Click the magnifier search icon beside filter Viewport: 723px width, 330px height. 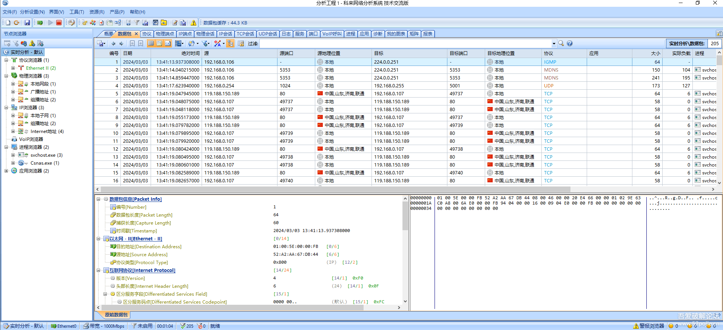click(561, 43)
